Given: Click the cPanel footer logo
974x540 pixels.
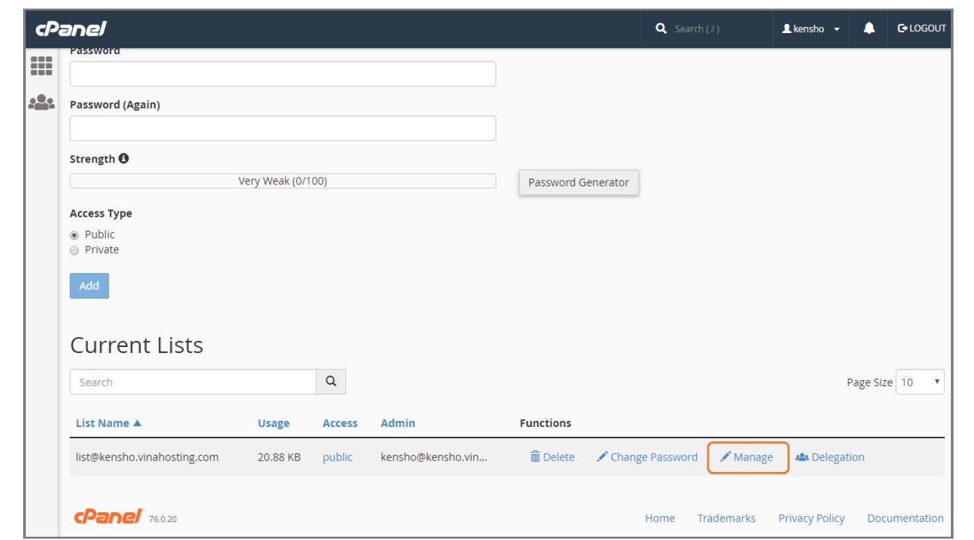Looking at the screenshot, I should [108, 516].
